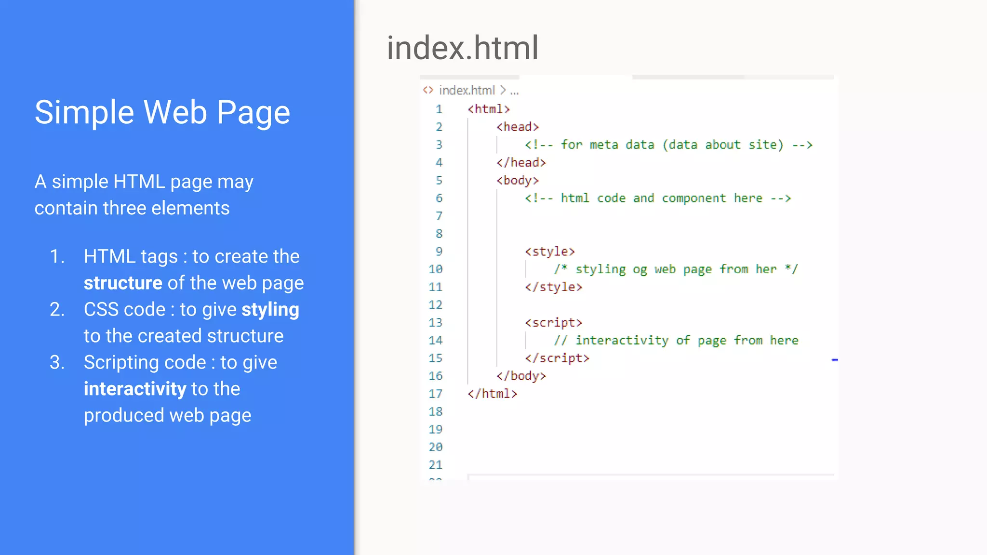
Task: Click the closing </script> tag
Action: (x=557, y=358)
